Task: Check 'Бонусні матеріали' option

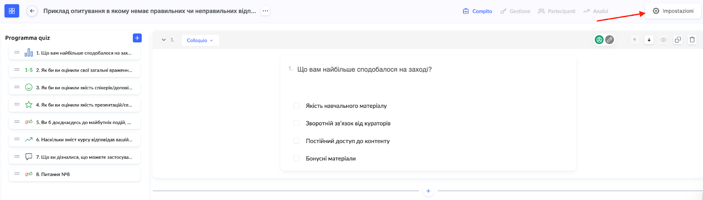Action: point(296,158)
